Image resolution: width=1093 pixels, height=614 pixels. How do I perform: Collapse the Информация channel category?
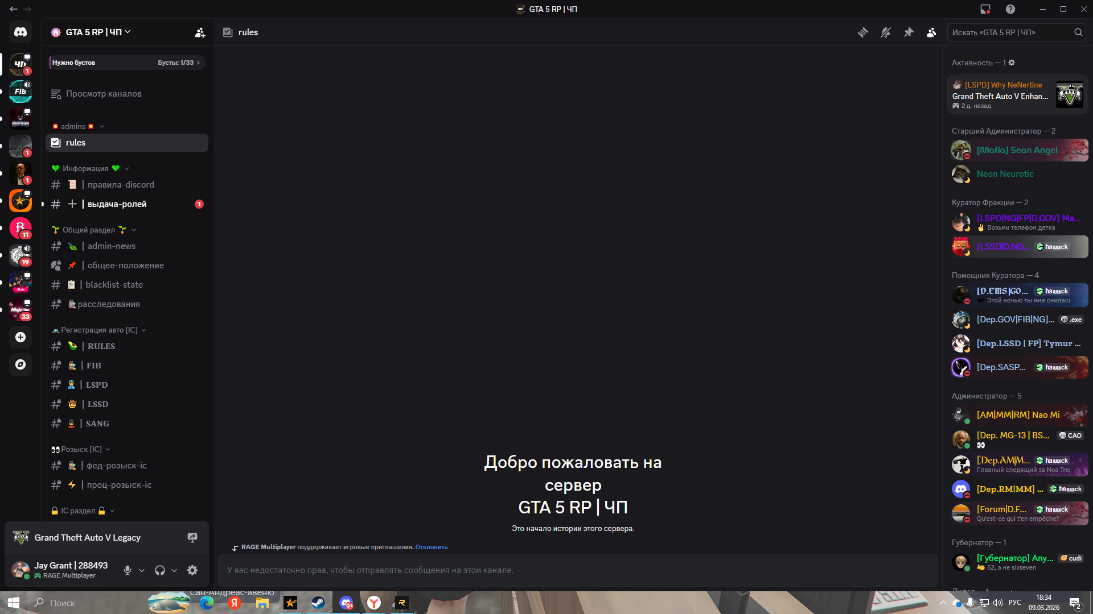tap(85, 168)
